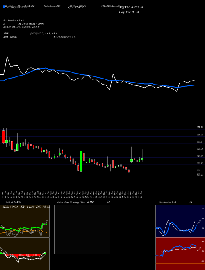Click the tall green candlestick in candle chart
The image size is (205, 270).
click(81, 161)
